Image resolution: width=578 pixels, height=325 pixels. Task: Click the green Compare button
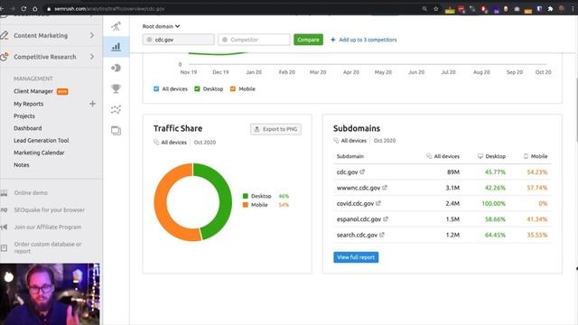click(308, 40)
